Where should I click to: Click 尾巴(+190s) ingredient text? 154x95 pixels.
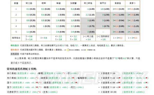tap(77, 87)
